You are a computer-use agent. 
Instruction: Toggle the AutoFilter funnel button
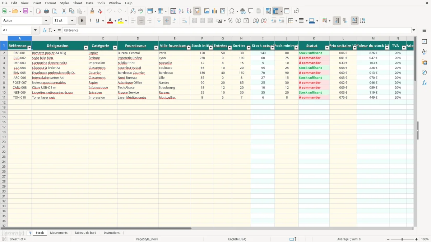pos(197,11)
